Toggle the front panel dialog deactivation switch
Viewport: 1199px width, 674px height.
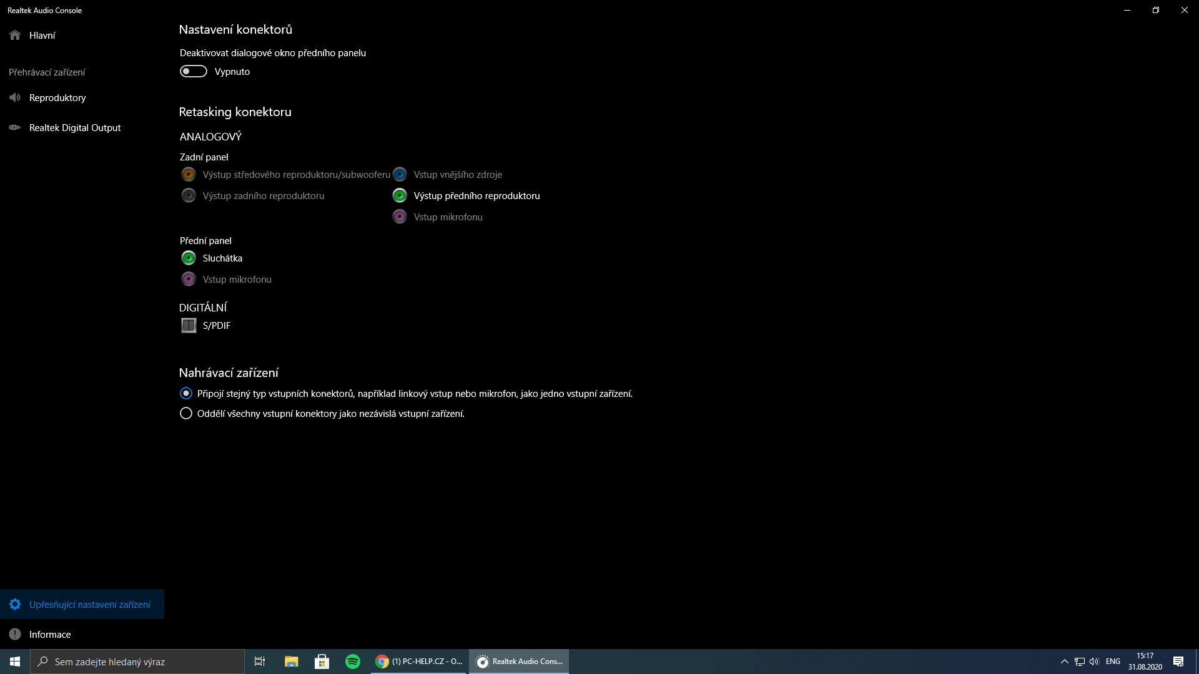(x=194, y=71)
